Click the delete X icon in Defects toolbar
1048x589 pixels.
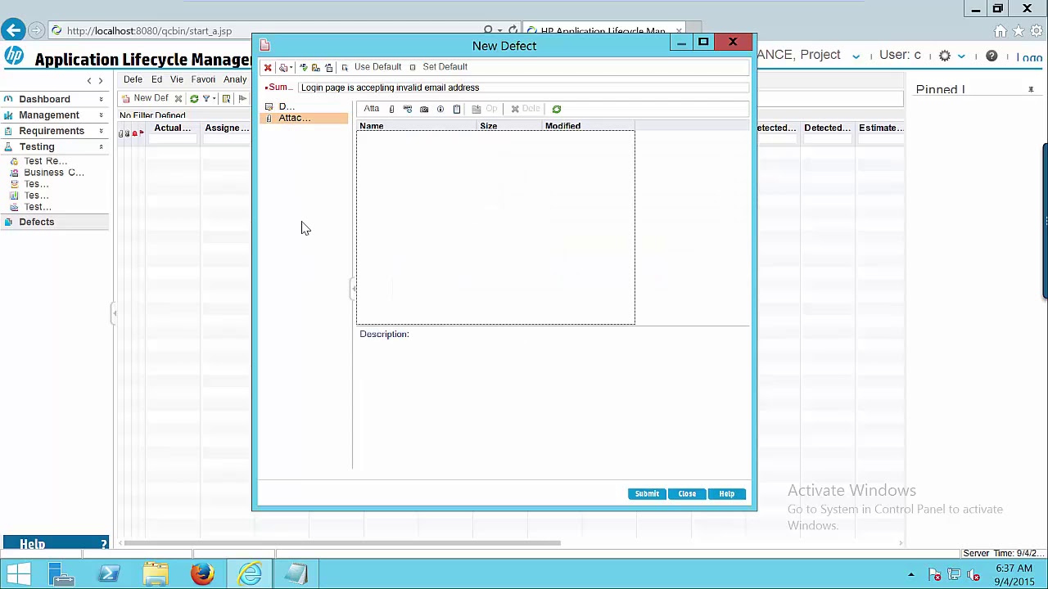(x=178, y=99)
